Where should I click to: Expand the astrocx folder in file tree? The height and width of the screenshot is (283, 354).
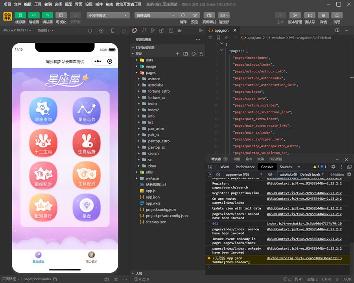pos(154,79)
